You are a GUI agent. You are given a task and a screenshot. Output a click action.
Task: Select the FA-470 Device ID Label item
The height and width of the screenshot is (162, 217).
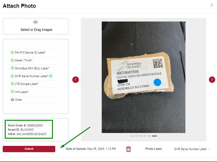coord(32,52)
